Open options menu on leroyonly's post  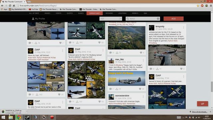coord(184,27)
